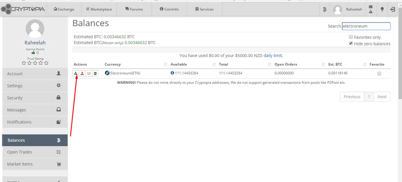The height and width of the screenshot is (182, 402).
Task: Open the Exchange menu
Action: (64, 9)
